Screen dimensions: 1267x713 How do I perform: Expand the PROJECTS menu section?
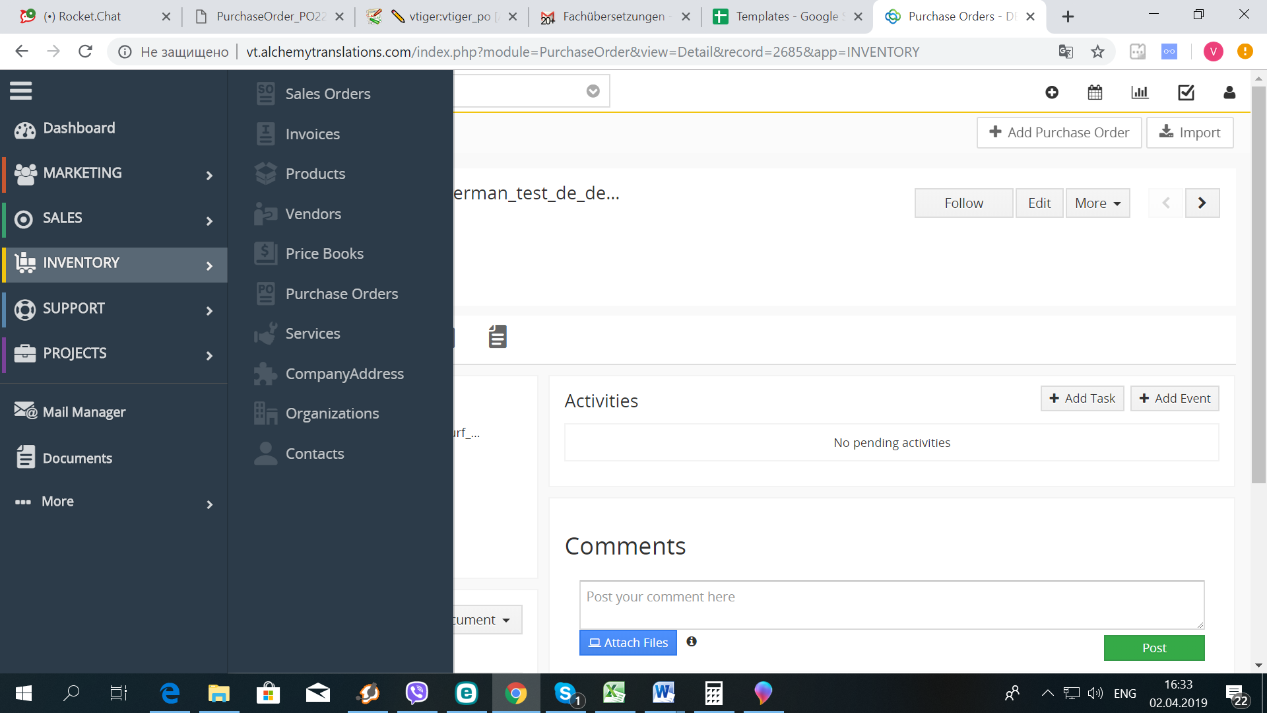click(x=114, y=354)
